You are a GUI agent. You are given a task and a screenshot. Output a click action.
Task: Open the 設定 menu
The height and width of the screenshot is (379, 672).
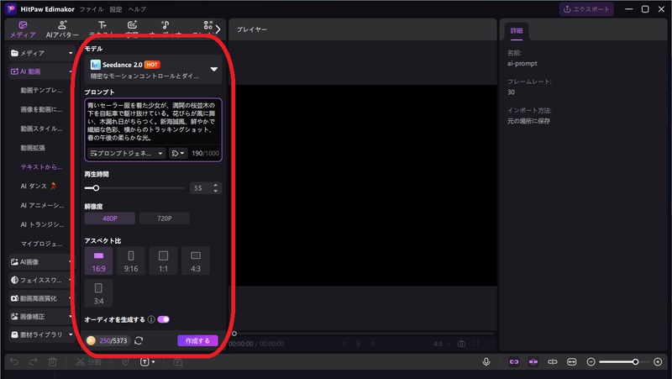[116, 9]
